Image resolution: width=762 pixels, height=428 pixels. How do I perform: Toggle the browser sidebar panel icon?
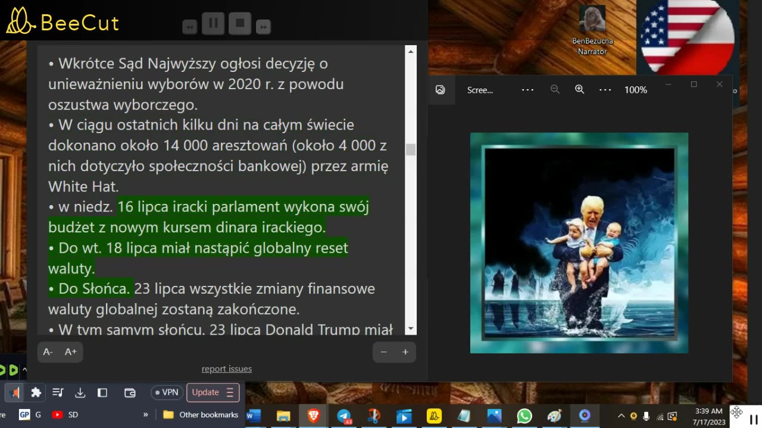pyautogui.click(x=102, y=392)
